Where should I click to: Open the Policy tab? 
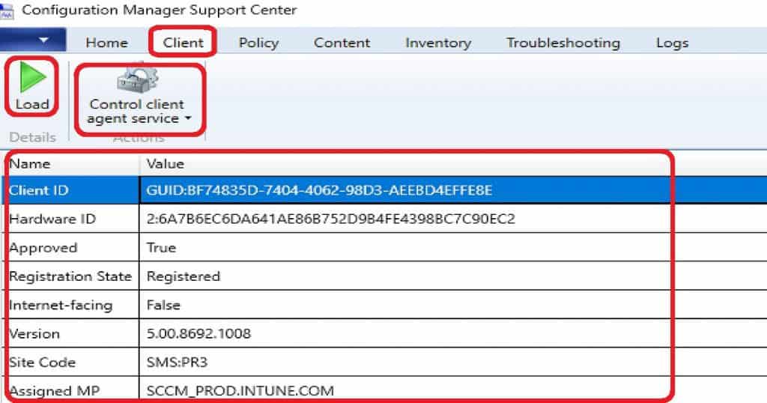pos(258,43)
